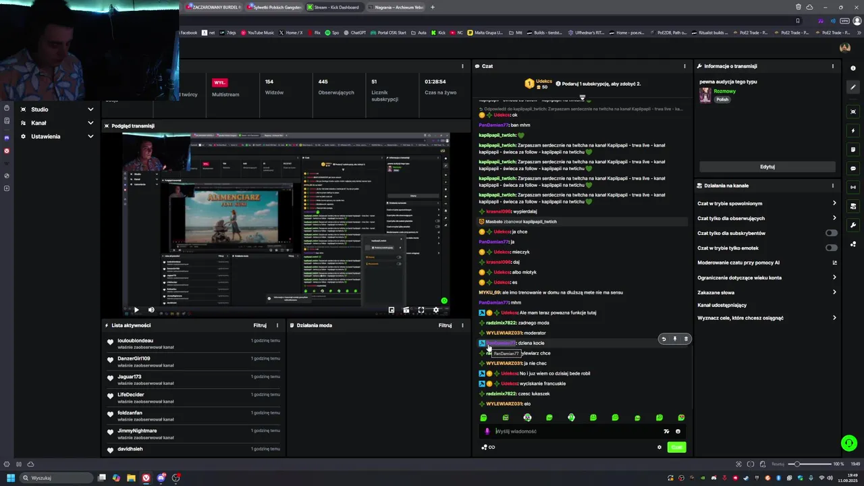The width and height of the screenshot is (864, 486).
Task: Select louloubiondeau in activity list
Action: (135, 341)
